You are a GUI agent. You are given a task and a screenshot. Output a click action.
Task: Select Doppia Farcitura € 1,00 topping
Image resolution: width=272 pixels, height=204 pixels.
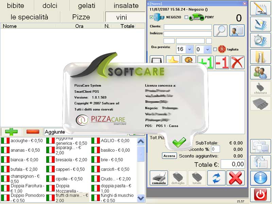[22, 188]
